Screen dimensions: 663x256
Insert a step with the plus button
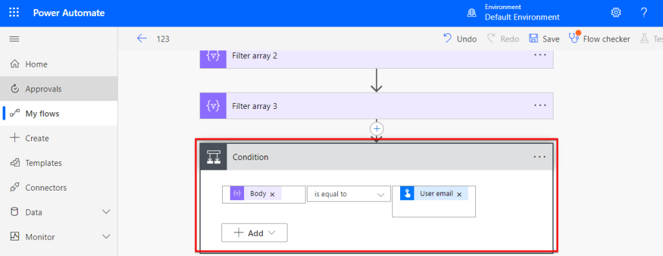(x=376, y=128)
